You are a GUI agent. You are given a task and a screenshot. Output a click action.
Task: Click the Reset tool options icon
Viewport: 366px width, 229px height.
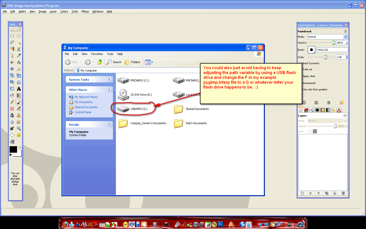pyautogui.click(x=342, y=103)
